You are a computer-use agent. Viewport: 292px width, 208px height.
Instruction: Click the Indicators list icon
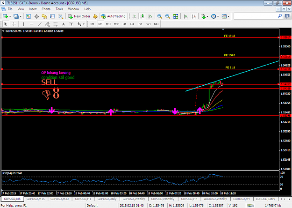click(x=203, y=16)
